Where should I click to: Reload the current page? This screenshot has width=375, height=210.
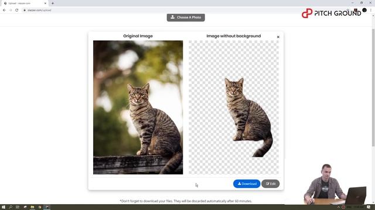(x=17, y=10)
